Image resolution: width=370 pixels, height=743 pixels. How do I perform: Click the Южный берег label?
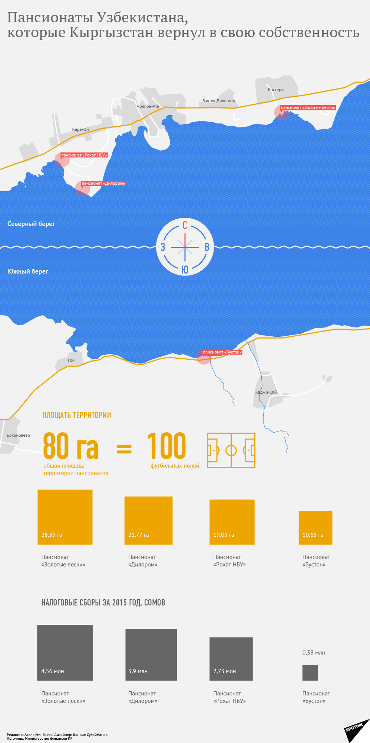(28, 271)
